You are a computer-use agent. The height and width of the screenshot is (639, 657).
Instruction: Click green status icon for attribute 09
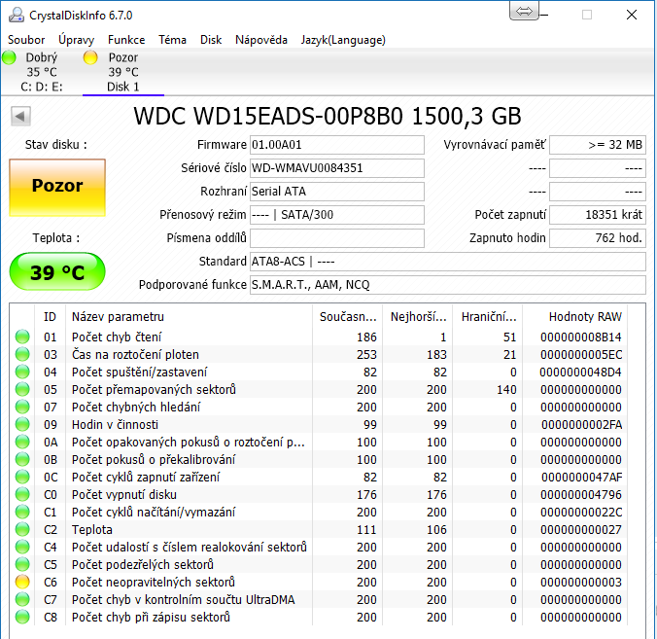tap(22, 424)
